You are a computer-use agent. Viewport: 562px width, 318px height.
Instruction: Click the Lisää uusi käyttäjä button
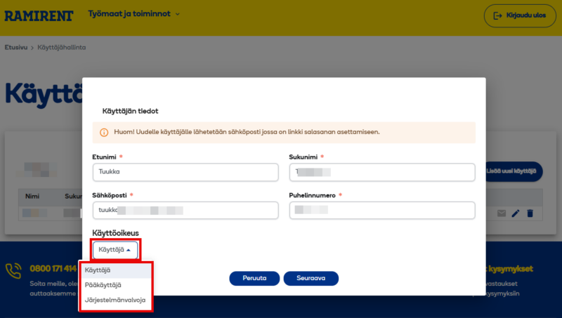514,171
